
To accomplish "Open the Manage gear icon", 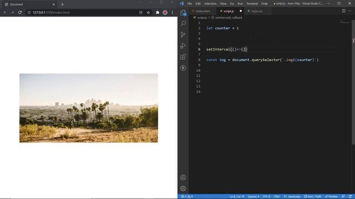I will (183, 188).
